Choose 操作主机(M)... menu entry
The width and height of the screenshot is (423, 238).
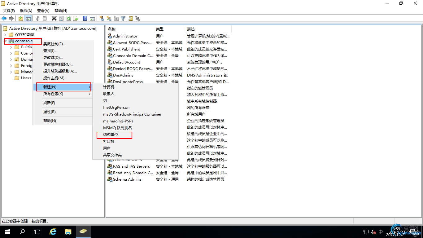[x=63, y=78]
